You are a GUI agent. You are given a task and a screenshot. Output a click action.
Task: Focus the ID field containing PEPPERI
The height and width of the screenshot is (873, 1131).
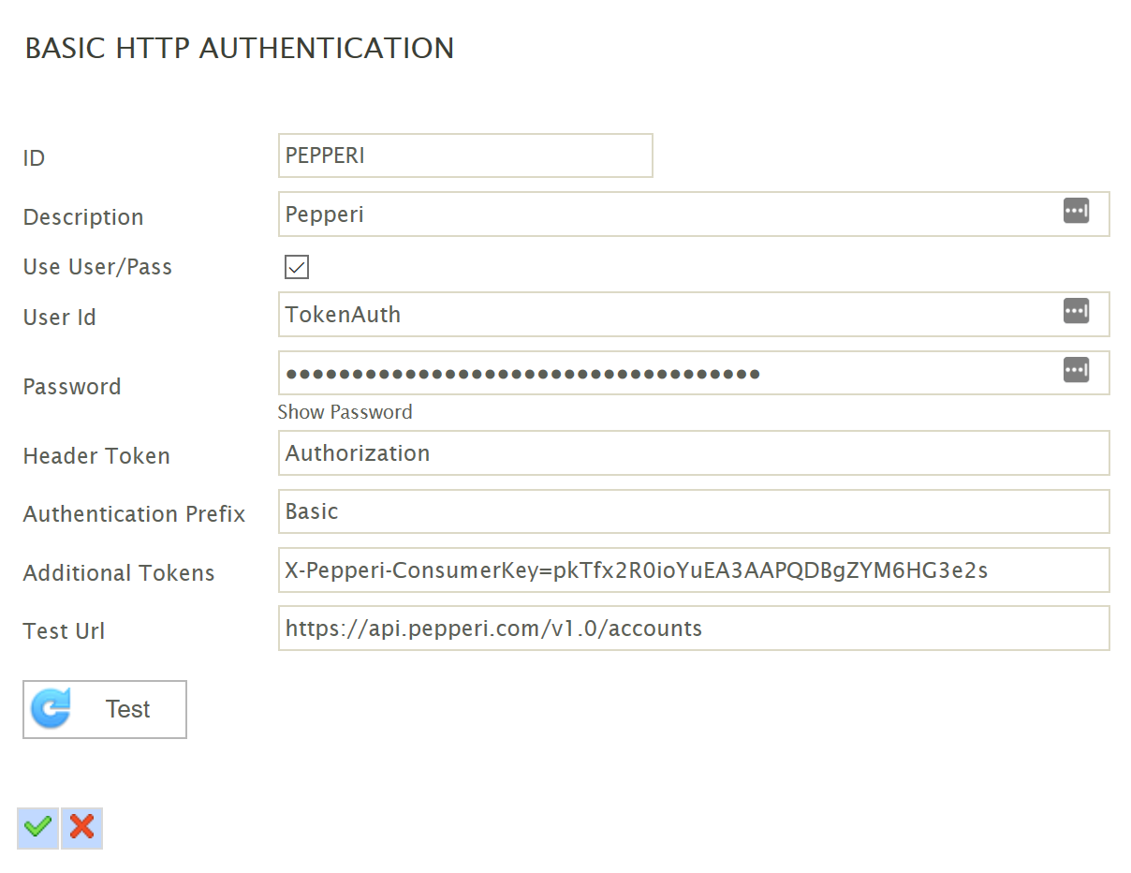pyautogui.click(x=464, y=155)
